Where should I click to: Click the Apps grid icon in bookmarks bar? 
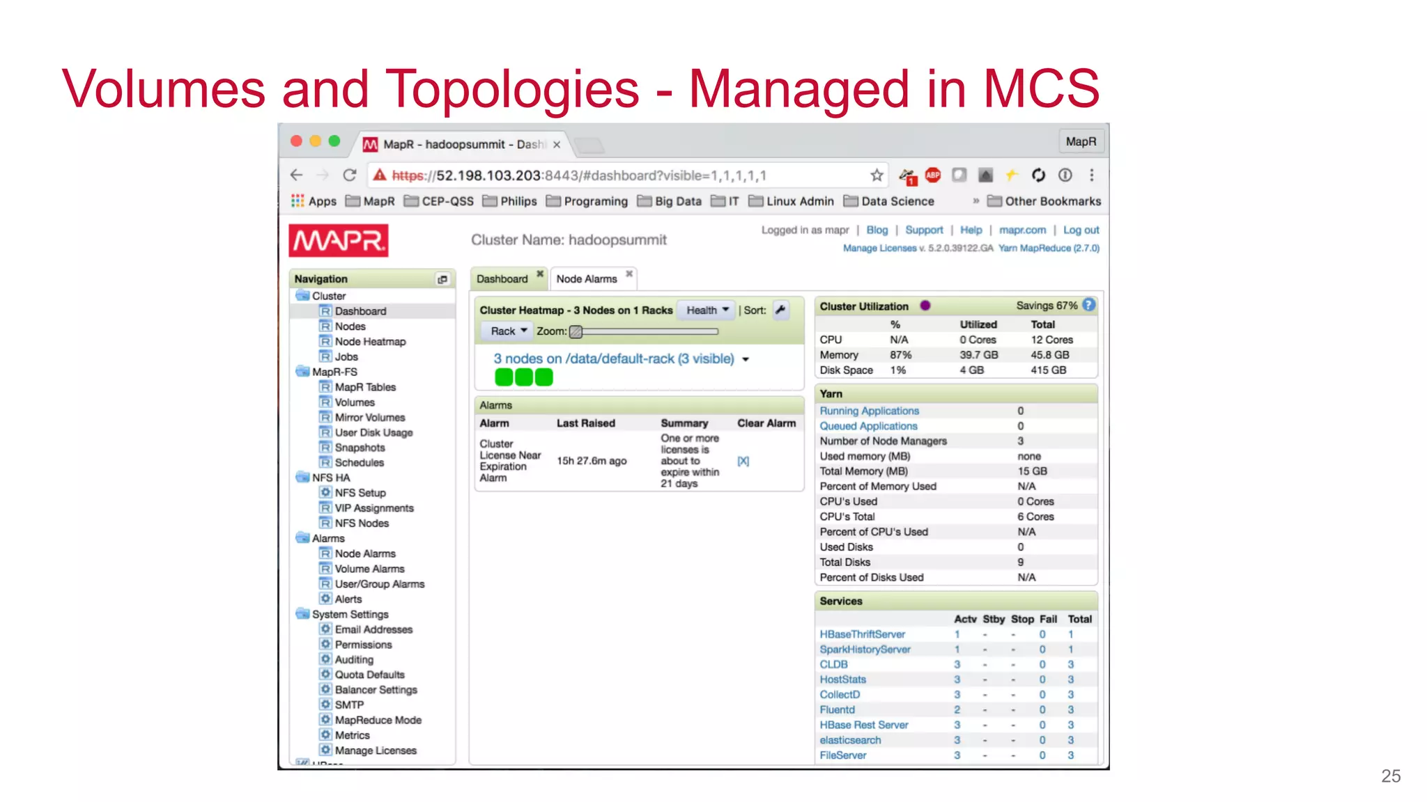tap(298, 200)
